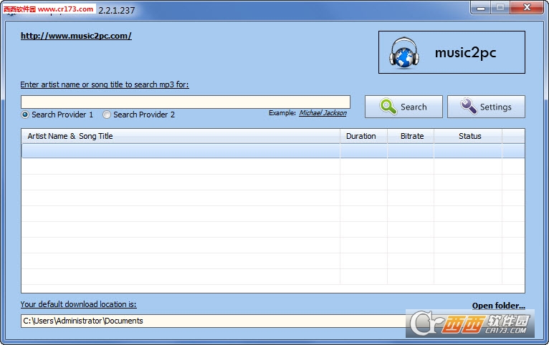549x345 pixels.
Task: Focus the artist or song search field
Action: [186, 102]
